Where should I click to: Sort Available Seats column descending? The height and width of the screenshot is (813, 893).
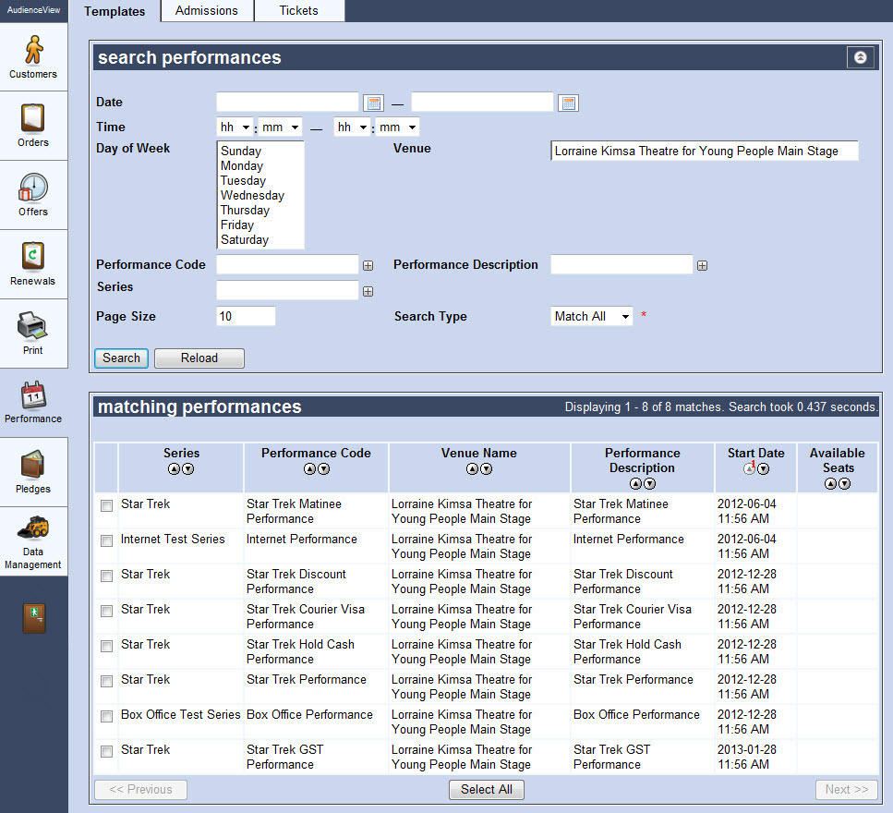click(845, 484)
